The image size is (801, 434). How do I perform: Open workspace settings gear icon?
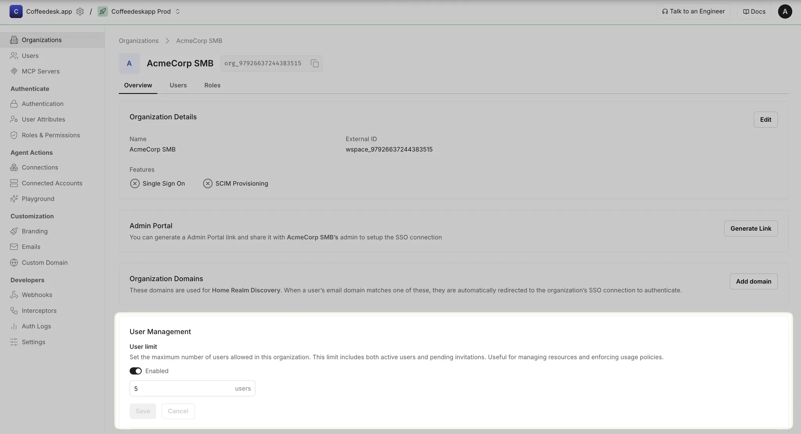click(x=80, y=11)
